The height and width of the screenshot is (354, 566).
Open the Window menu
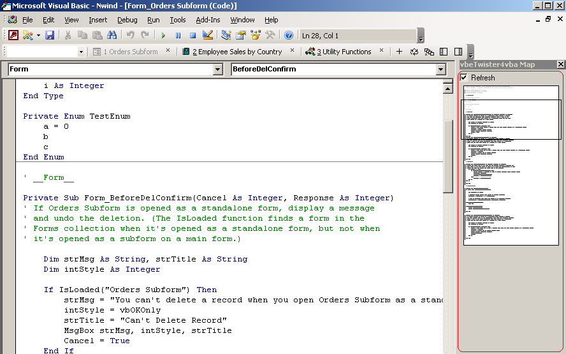coord(242,20)
